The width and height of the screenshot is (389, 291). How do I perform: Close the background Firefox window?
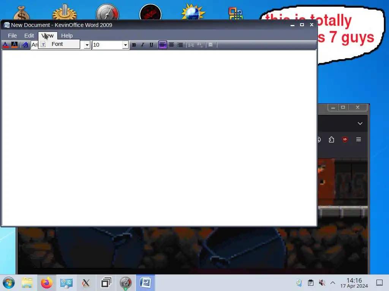357,107
